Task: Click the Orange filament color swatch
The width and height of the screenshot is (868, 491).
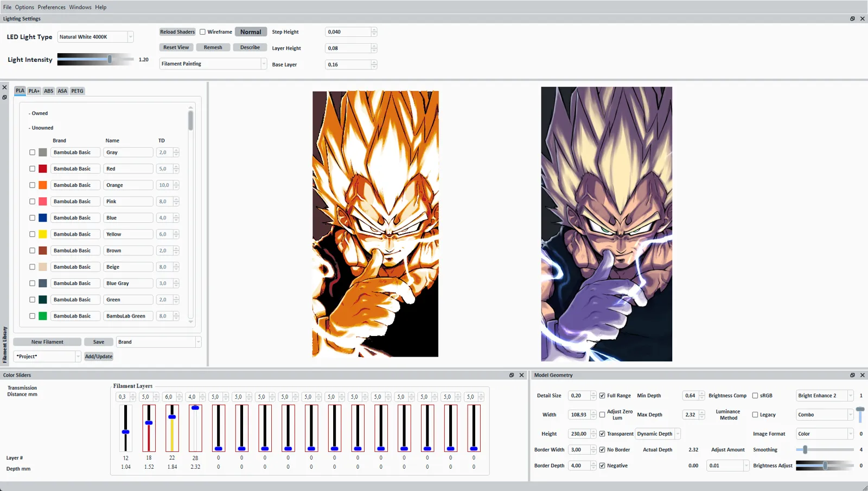Action: click(43, 185)
